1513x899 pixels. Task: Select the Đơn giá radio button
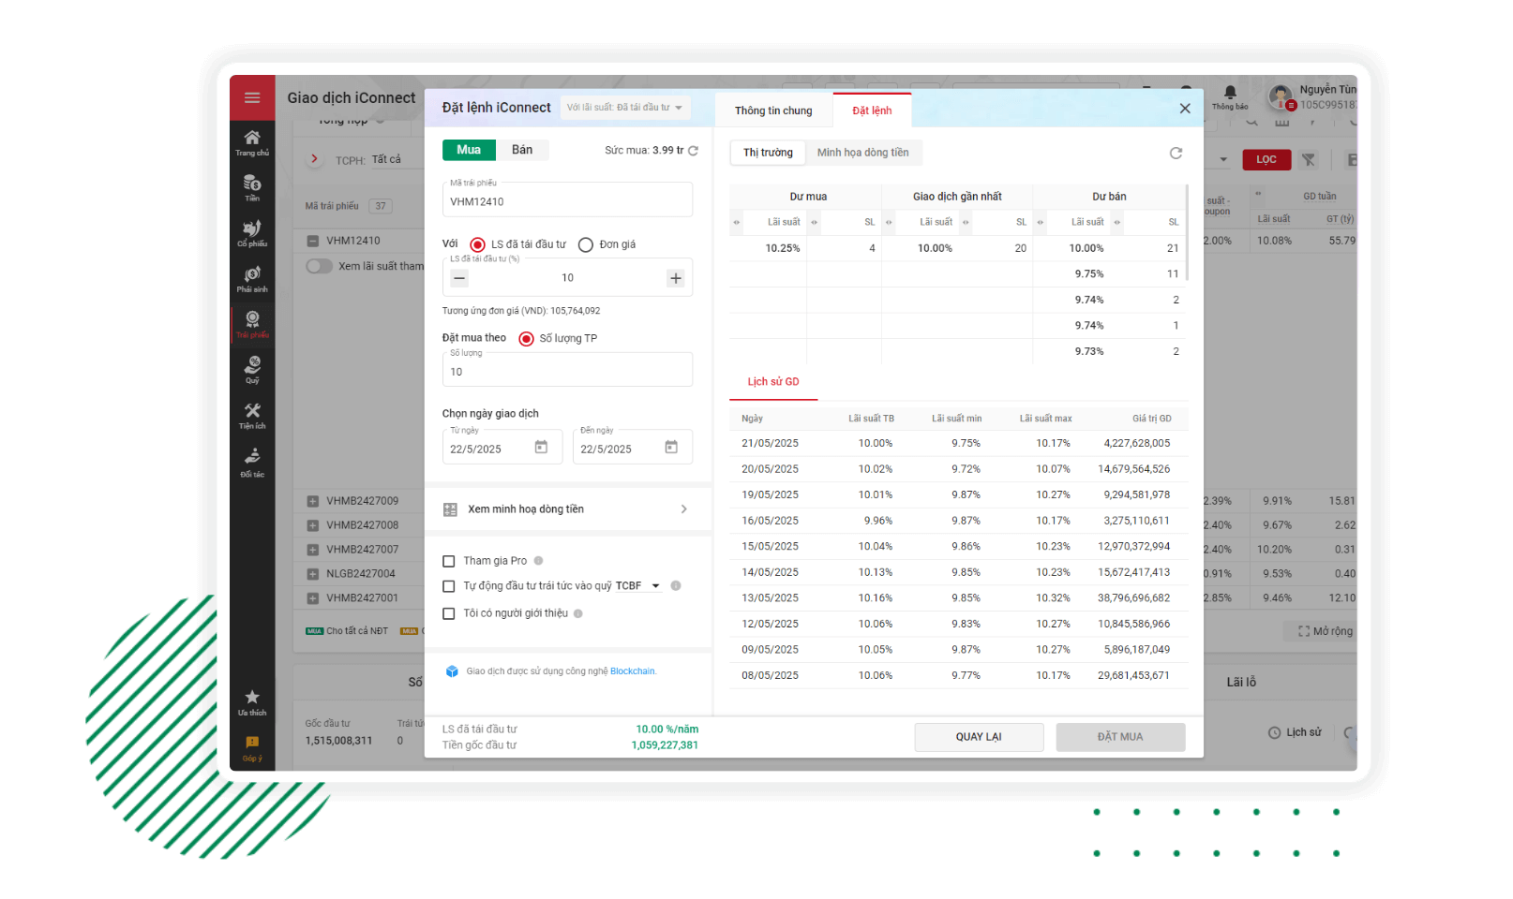point(586,244)
